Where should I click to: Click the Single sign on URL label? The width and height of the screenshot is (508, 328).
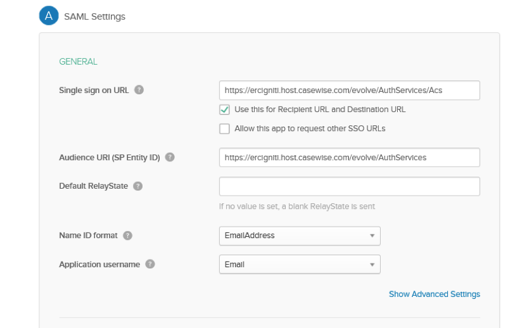point(94,90)
